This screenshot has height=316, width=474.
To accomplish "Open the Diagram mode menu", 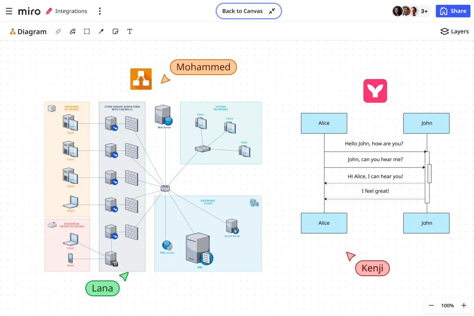I will (x=28, y=32).
